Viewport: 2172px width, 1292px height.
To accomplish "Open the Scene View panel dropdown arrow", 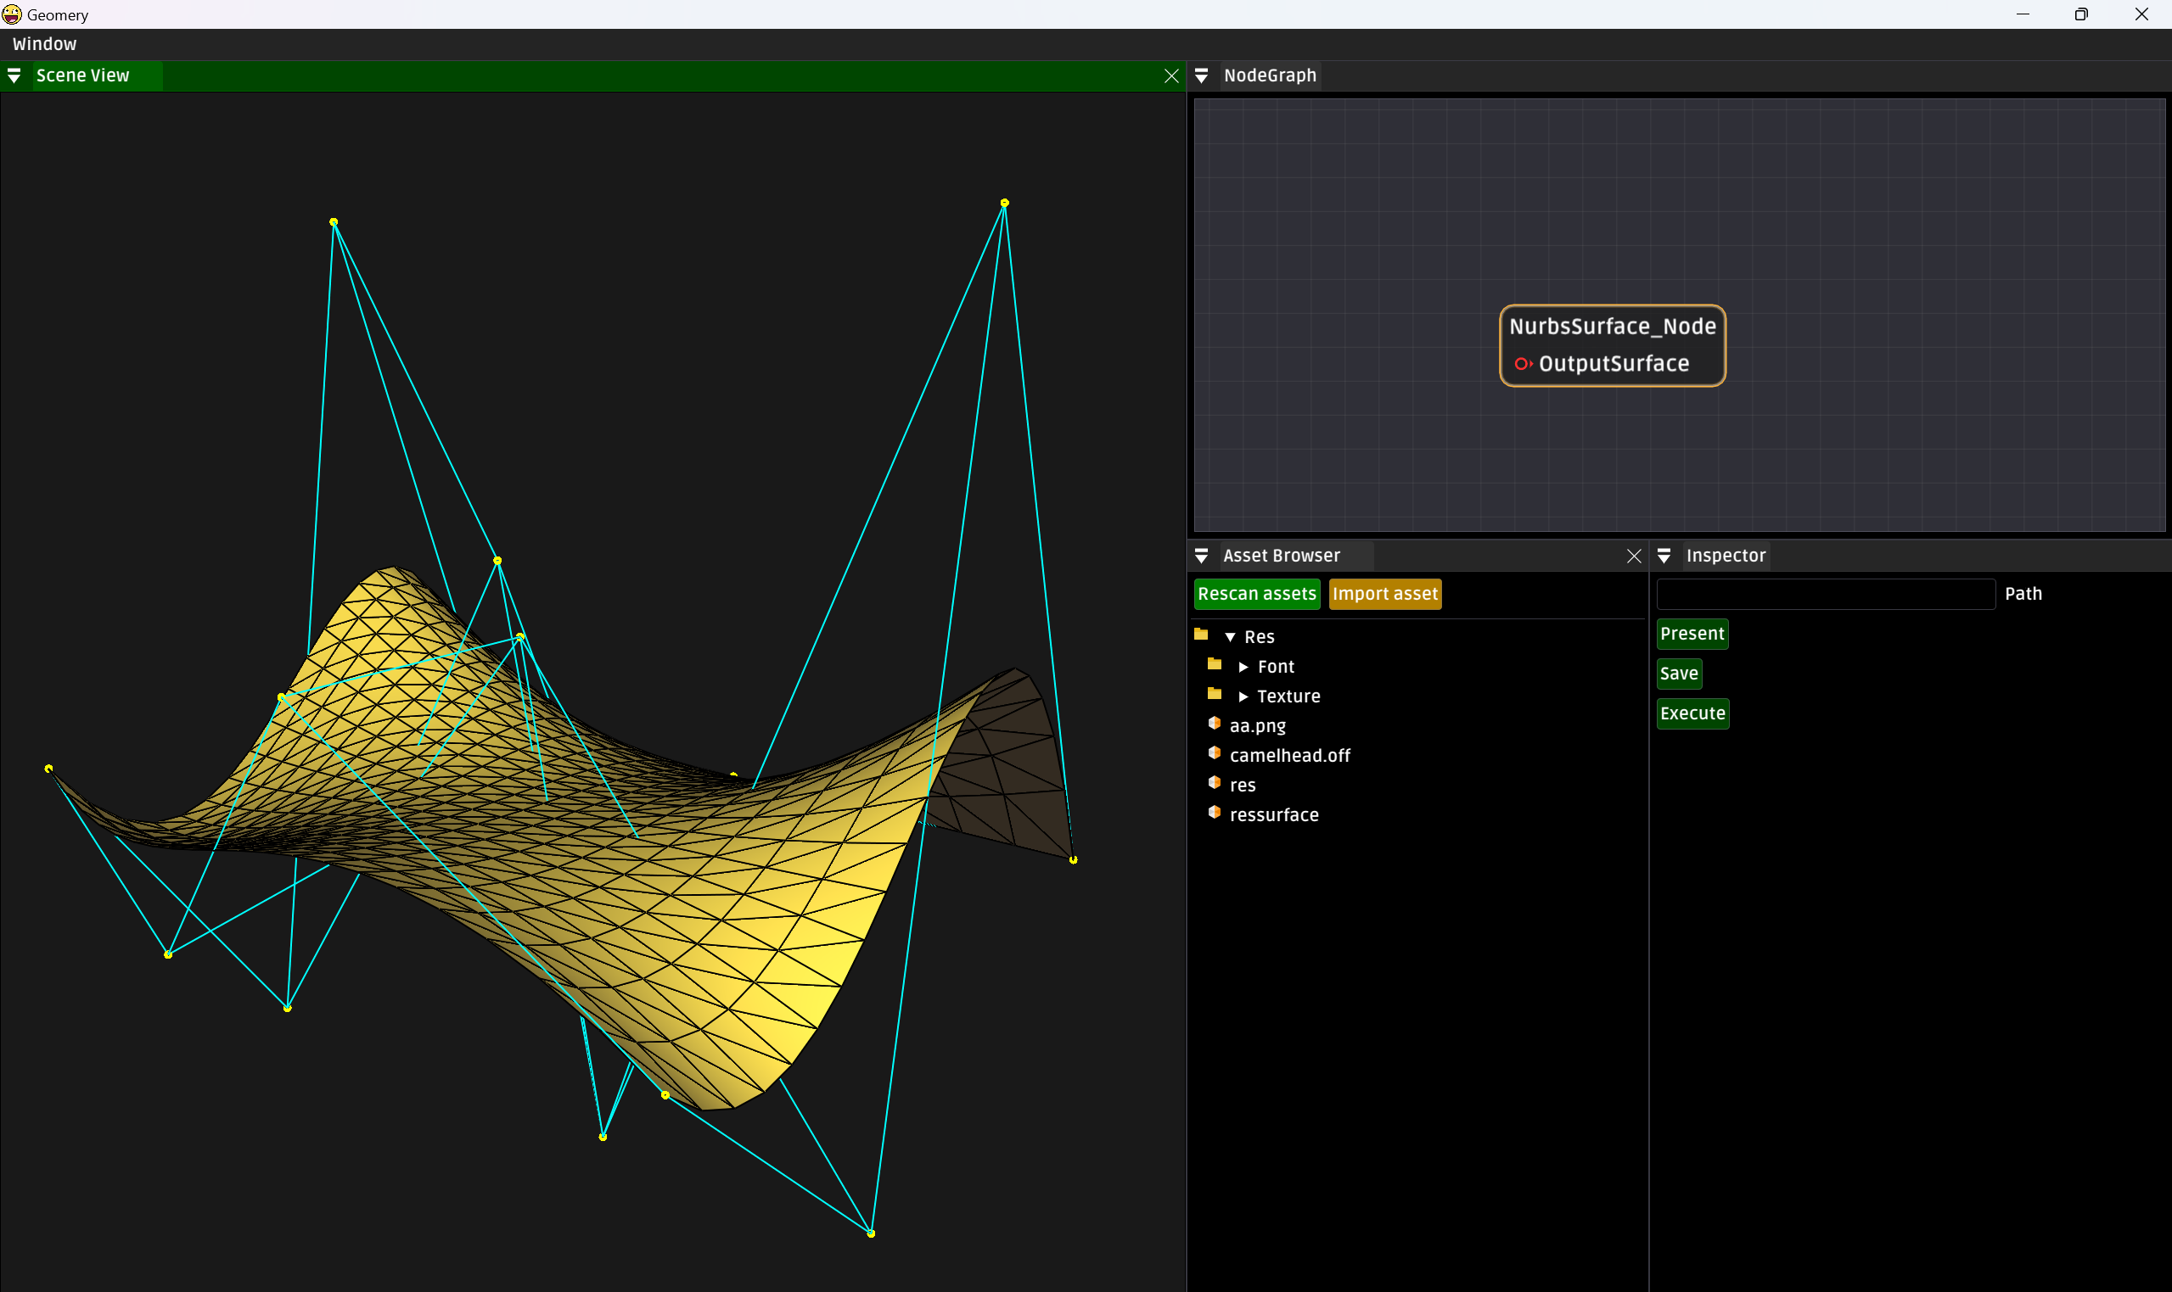I will [x=14, y=76].
